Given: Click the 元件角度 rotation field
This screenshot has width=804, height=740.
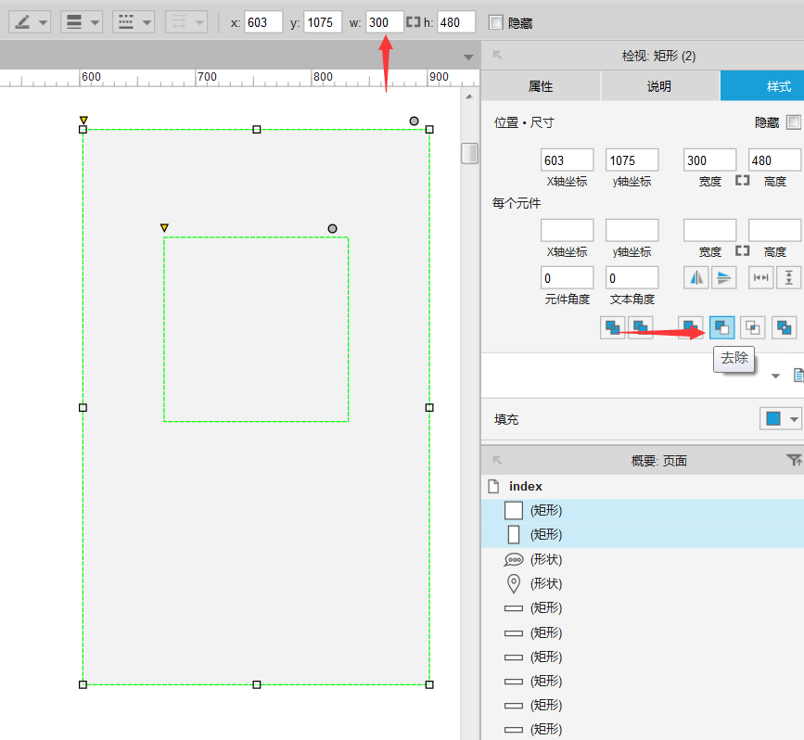Looking at the screenshot, I should tap(568, 278).
